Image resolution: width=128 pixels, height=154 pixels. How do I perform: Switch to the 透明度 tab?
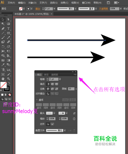tap(55, 75)
